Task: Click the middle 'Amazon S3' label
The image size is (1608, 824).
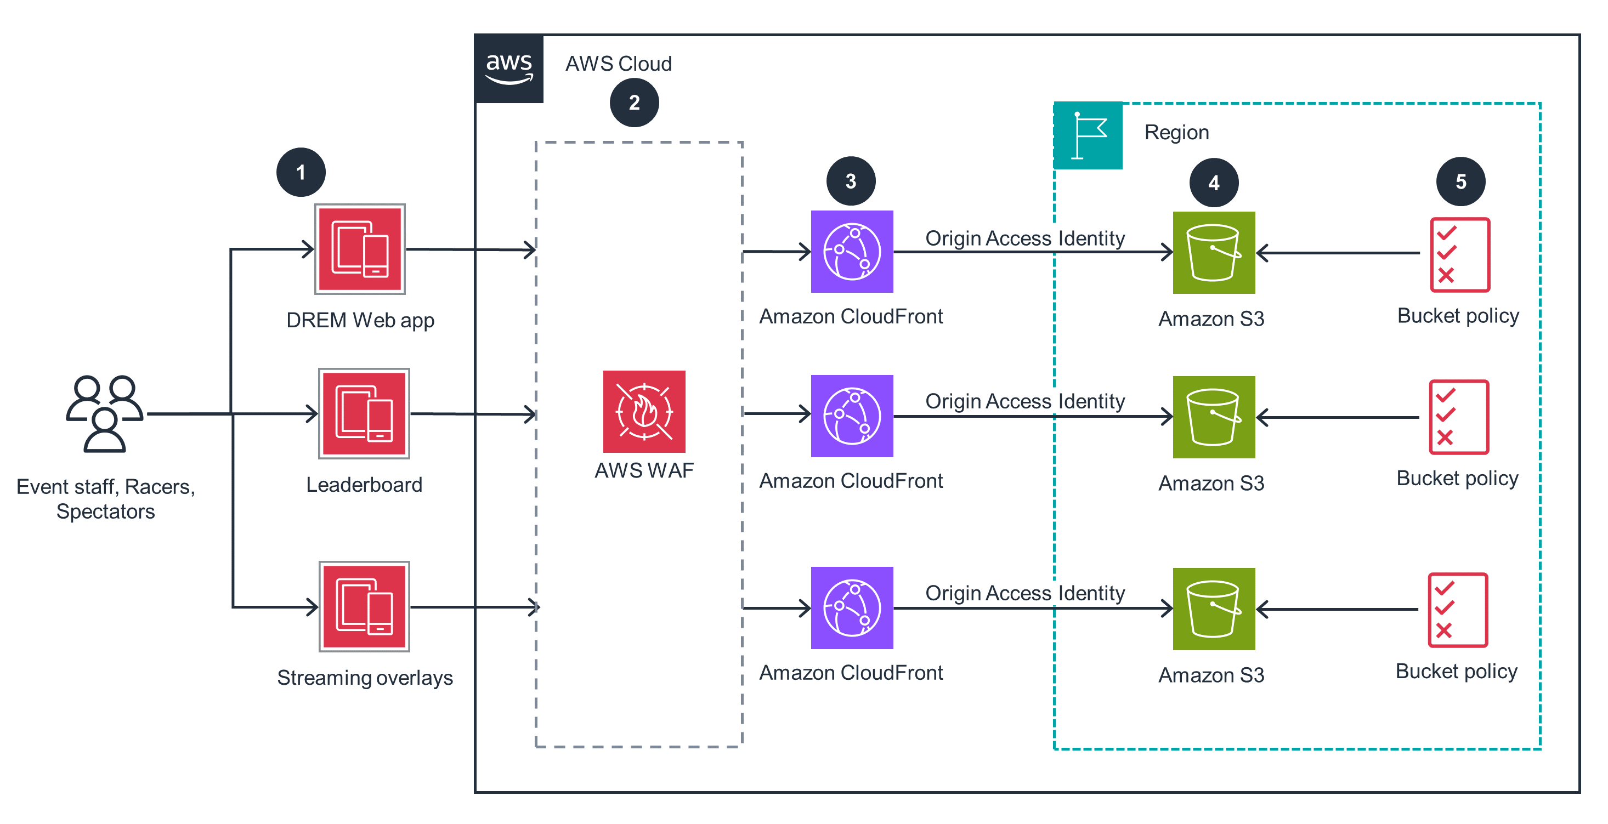Action: point(1211,484)
